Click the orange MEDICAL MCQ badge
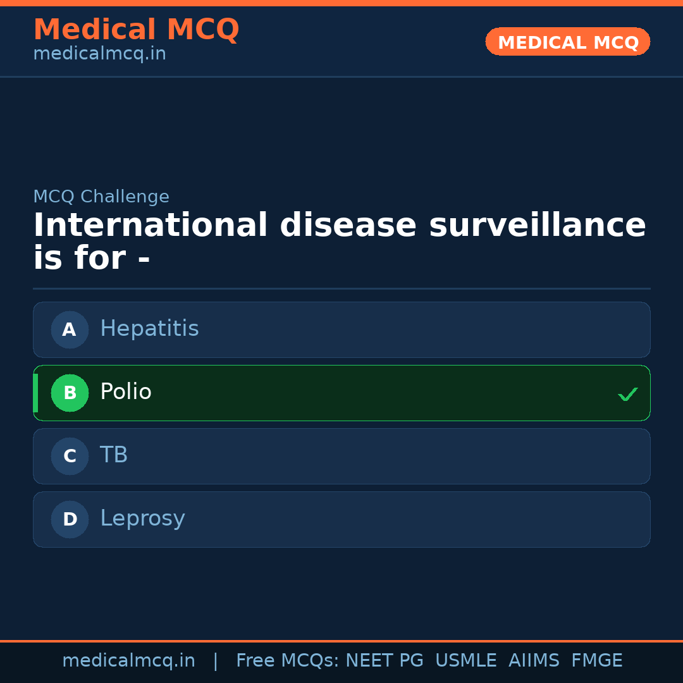This screenshot has height=683, width=683. [x=567, y=42]
